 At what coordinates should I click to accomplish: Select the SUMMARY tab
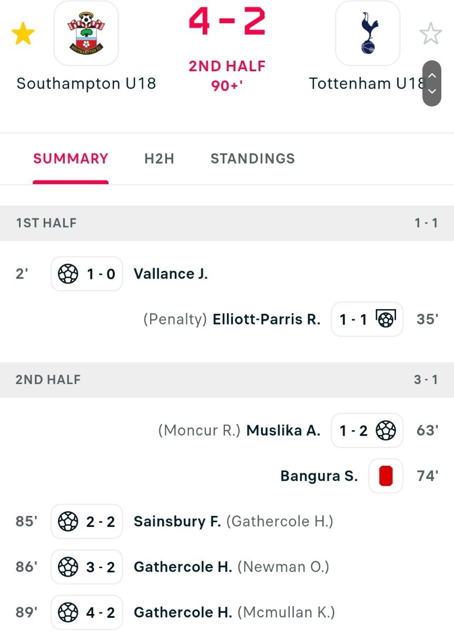tap(71, 159)
